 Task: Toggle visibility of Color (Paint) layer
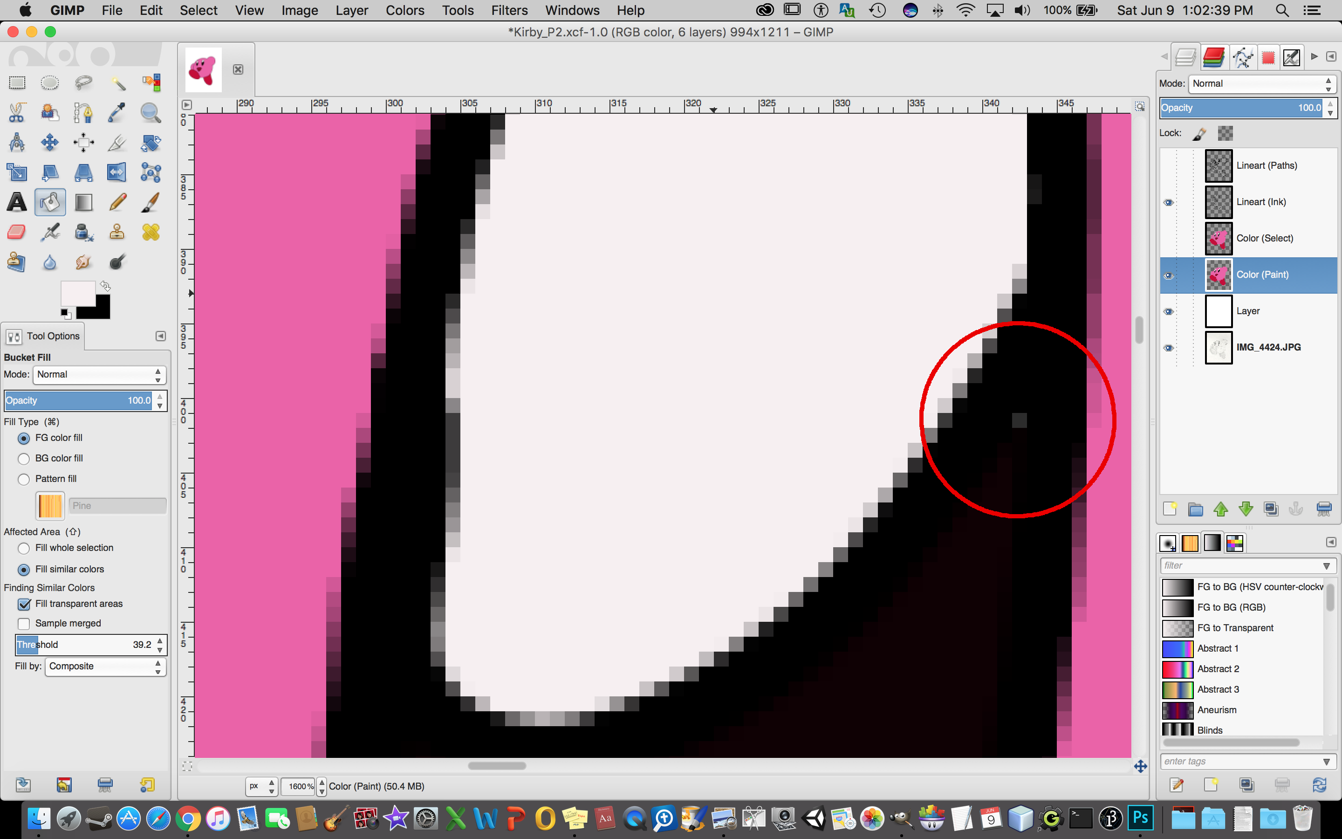1169,276
